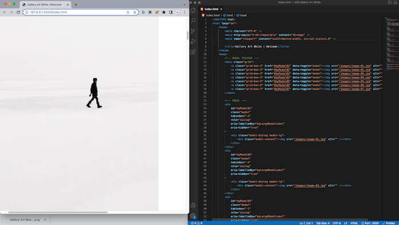Click the blue play extension icon in Chrome
Viewport: 399px width, 225px height.
pyautogui.click(x=143, y=12)
